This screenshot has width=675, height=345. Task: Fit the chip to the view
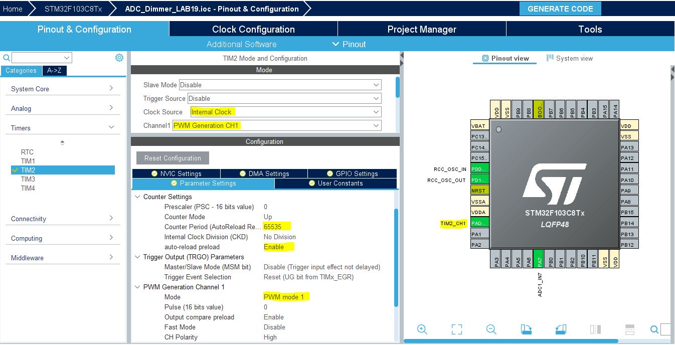coord(456,329)
